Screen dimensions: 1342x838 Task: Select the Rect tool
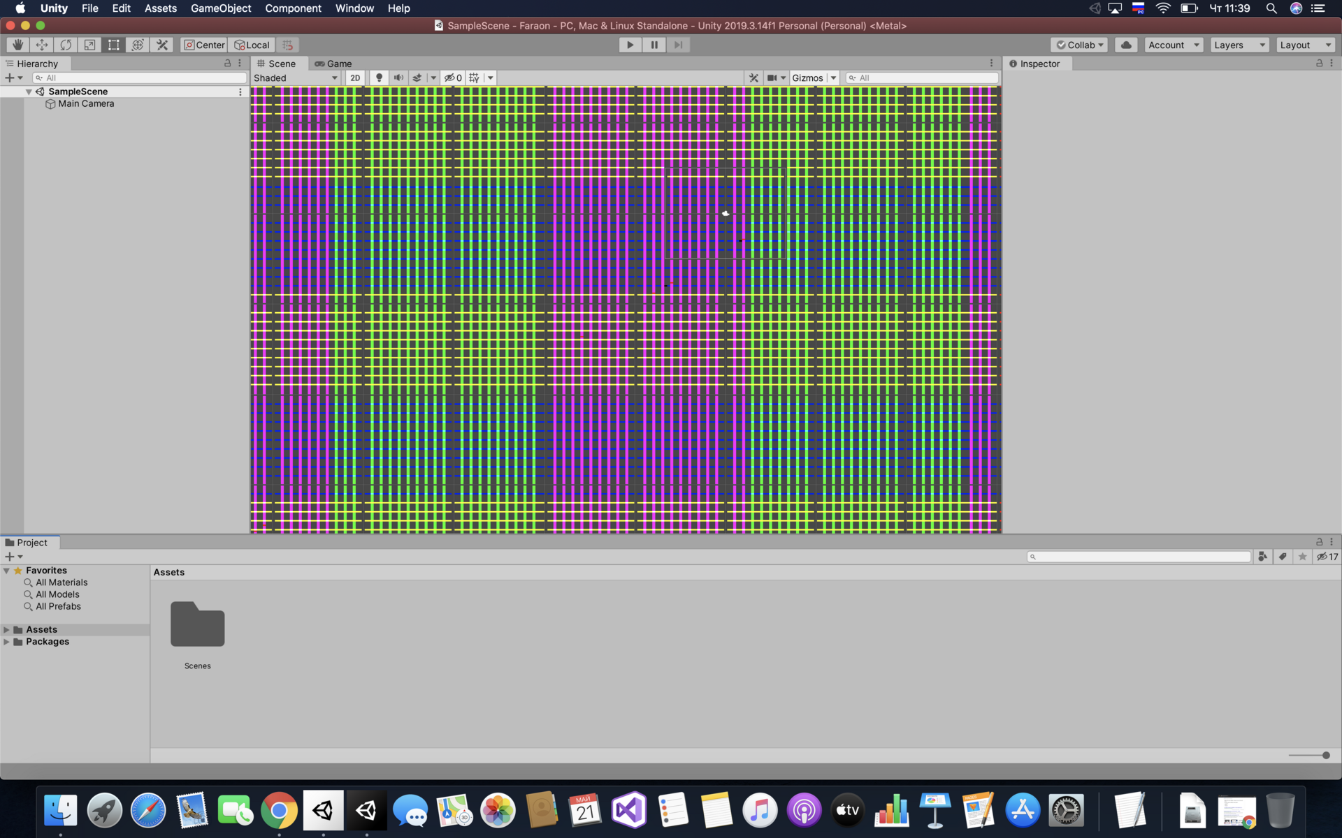113,45
